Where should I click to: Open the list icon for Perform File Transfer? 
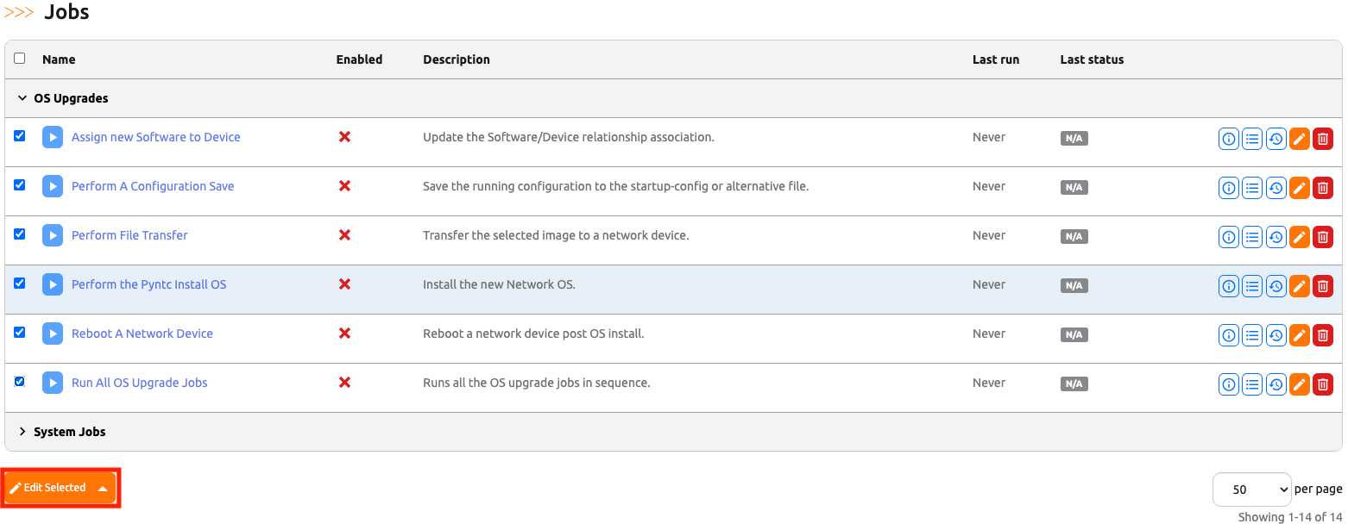[x=1252, y=236]
